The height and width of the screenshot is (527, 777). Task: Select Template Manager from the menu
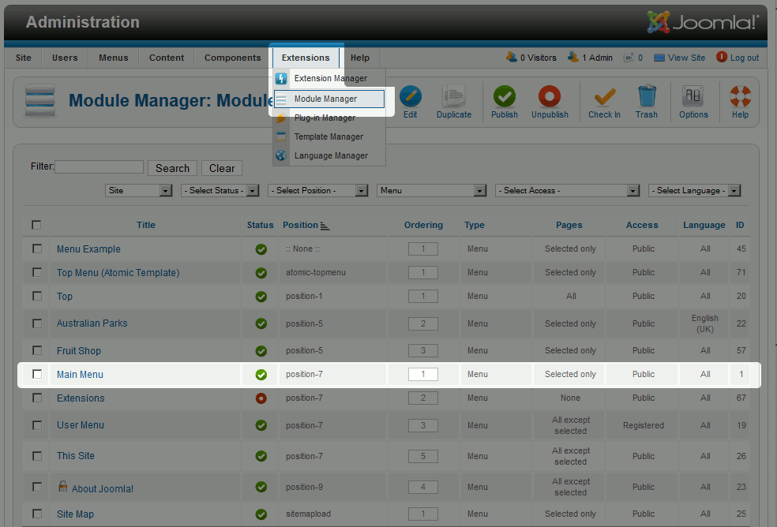[328, 136]
